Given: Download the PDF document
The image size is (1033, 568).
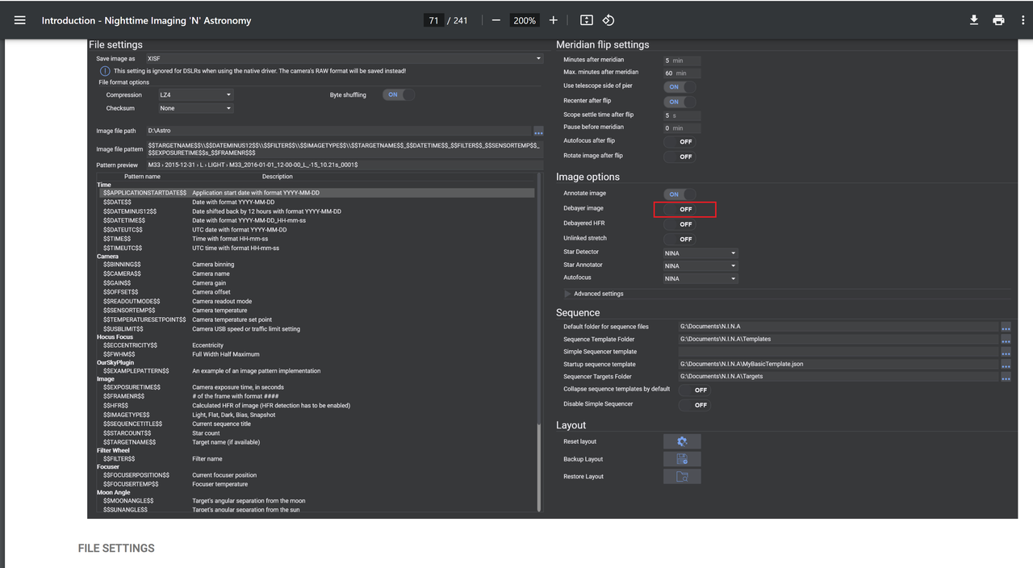Looking at the screenshot, I should 974,20.
